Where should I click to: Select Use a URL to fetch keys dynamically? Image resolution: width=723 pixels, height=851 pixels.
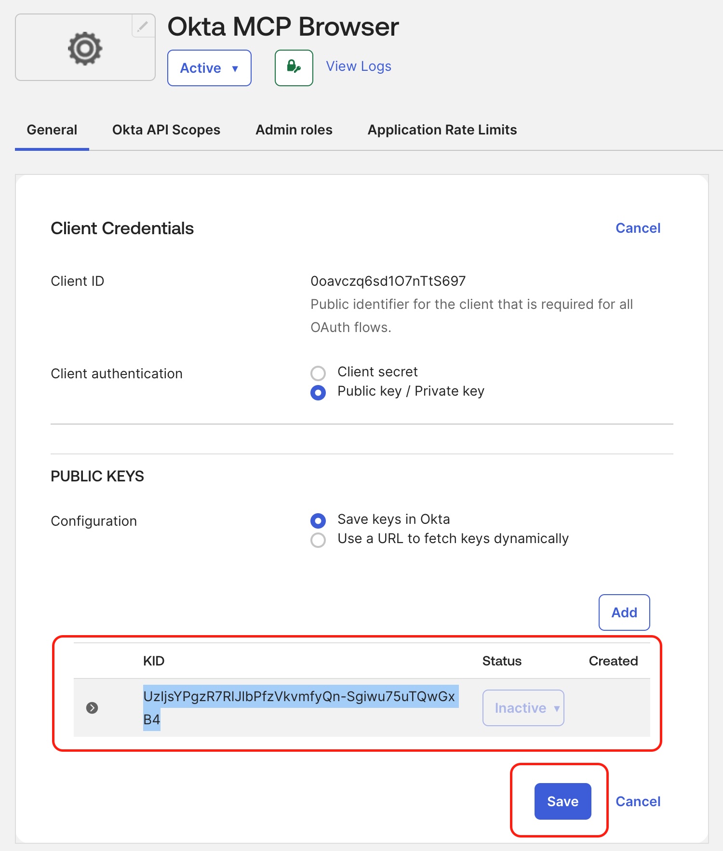318,540
